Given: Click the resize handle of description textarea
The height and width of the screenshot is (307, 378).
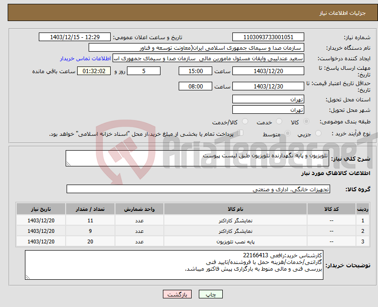Looking at the screenshot, I should tap(69, 164).
